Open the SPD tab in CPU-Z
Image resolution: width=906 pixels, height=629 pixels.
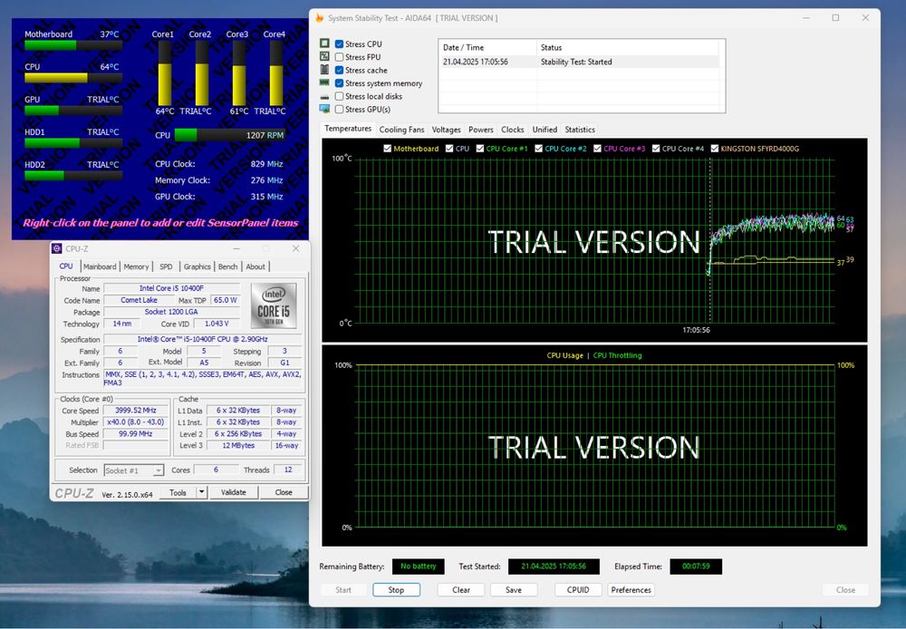click(166, 266)
